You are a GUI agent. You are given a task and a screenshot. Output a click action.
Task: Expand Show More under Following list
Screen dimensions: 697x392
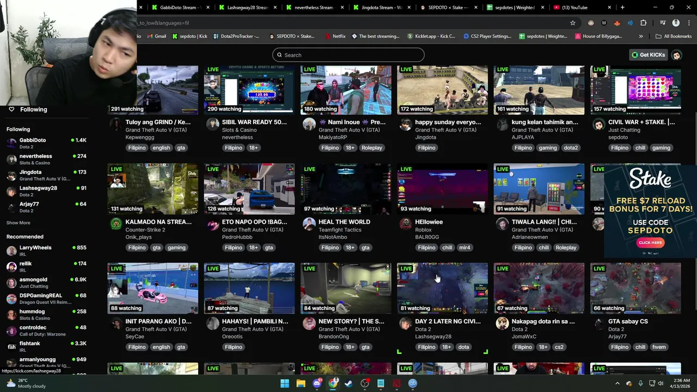pos(19,223)
